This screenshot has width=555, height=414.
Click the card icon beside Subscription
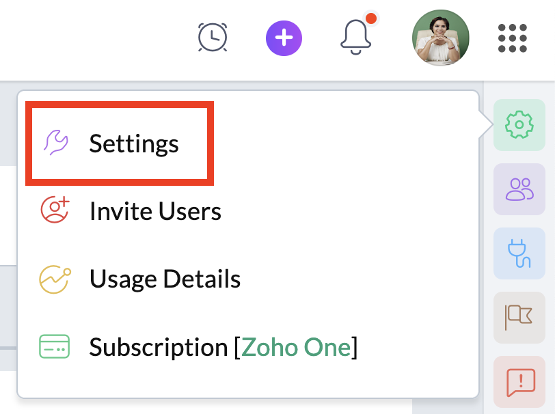[55, 347]
